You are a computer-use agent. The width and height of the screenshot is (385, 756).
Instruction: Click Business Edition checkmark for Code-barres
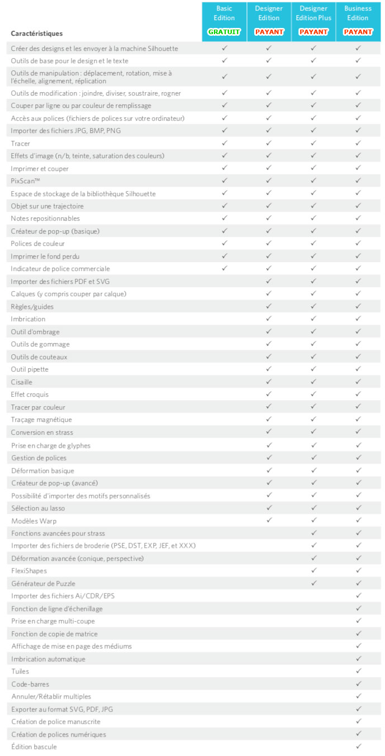(x=359, y=683)
